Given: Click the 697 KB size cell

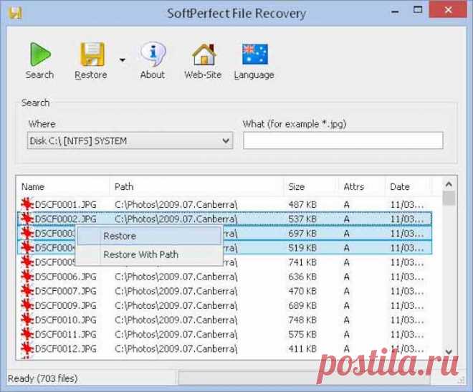Looking at the screenshot, I should (x=302, y=234).
